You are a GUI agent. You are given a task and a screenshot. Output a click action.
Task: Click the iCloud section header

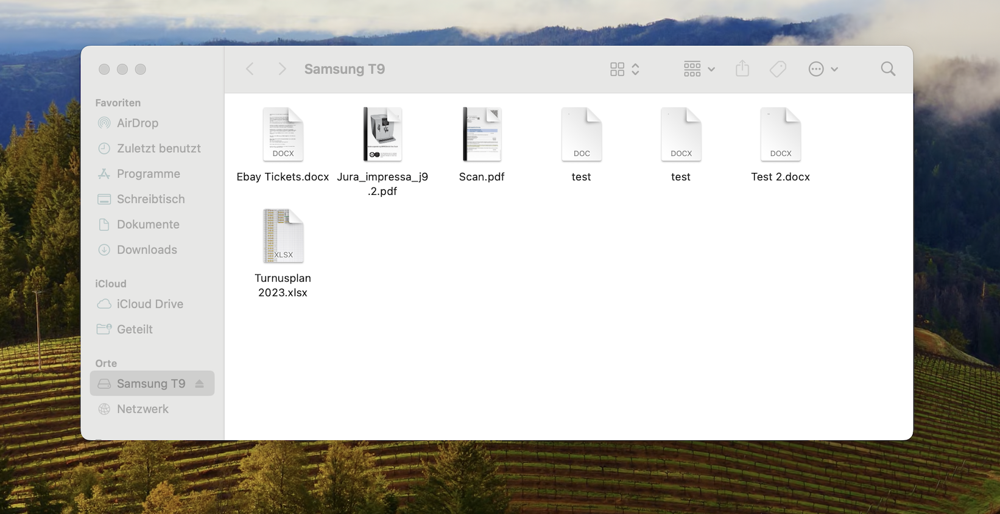[111, 284]
